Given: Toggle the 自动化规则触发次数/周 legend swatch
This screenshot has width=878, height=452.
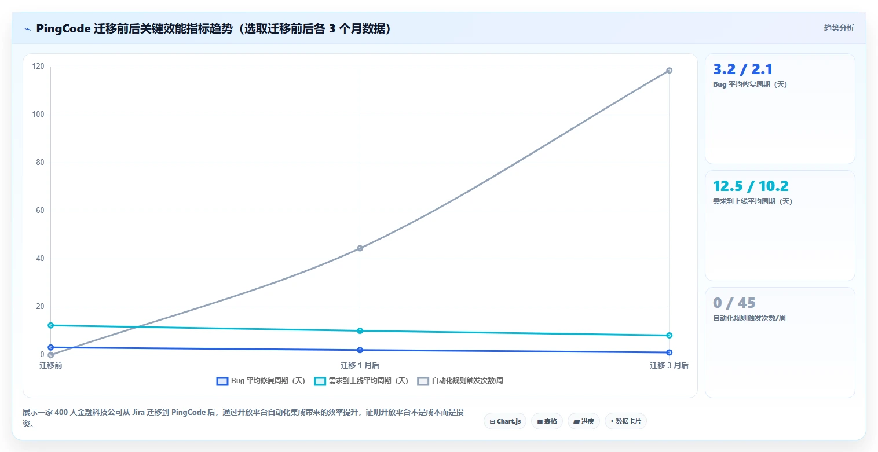Looking at the screenshot, I should click(423, 381).
